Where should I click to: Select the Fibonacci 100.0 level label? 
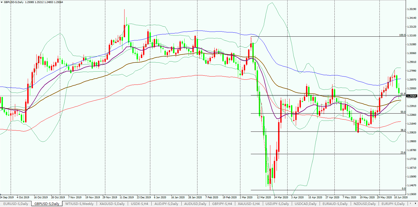[402, 35]
